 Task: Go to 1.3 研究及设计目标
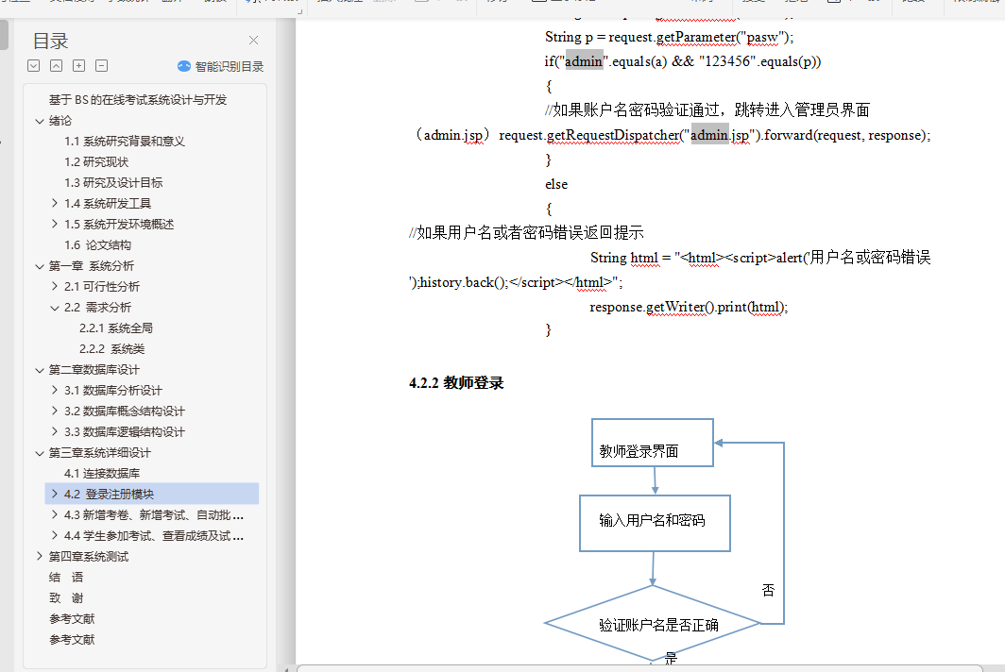113,182
